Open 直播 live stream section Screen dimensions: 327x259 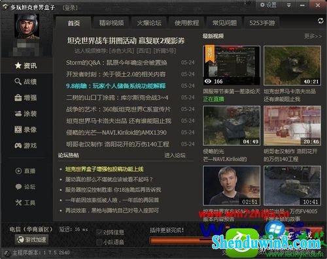coord(26,171)
